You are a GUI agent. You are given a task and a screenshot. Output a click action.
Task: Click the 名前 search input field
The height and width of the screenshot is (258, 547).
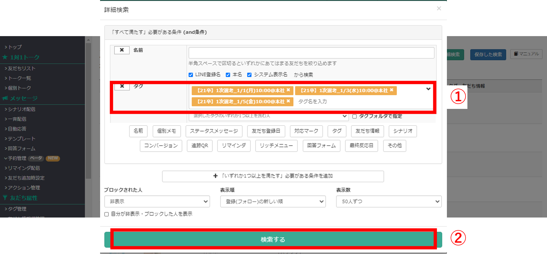[x=311, y=53]
